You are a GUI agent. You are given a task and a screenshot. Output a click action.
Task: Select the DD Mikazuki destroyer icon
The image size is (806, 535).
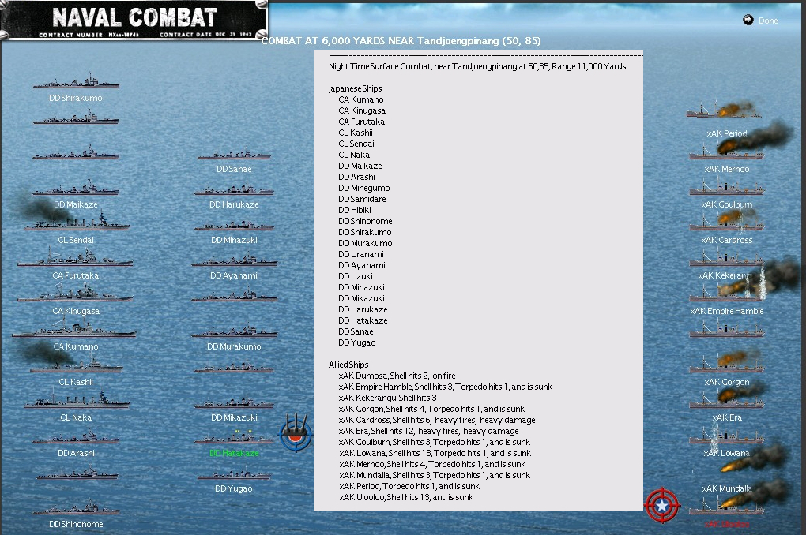click(x=234, y=402)
